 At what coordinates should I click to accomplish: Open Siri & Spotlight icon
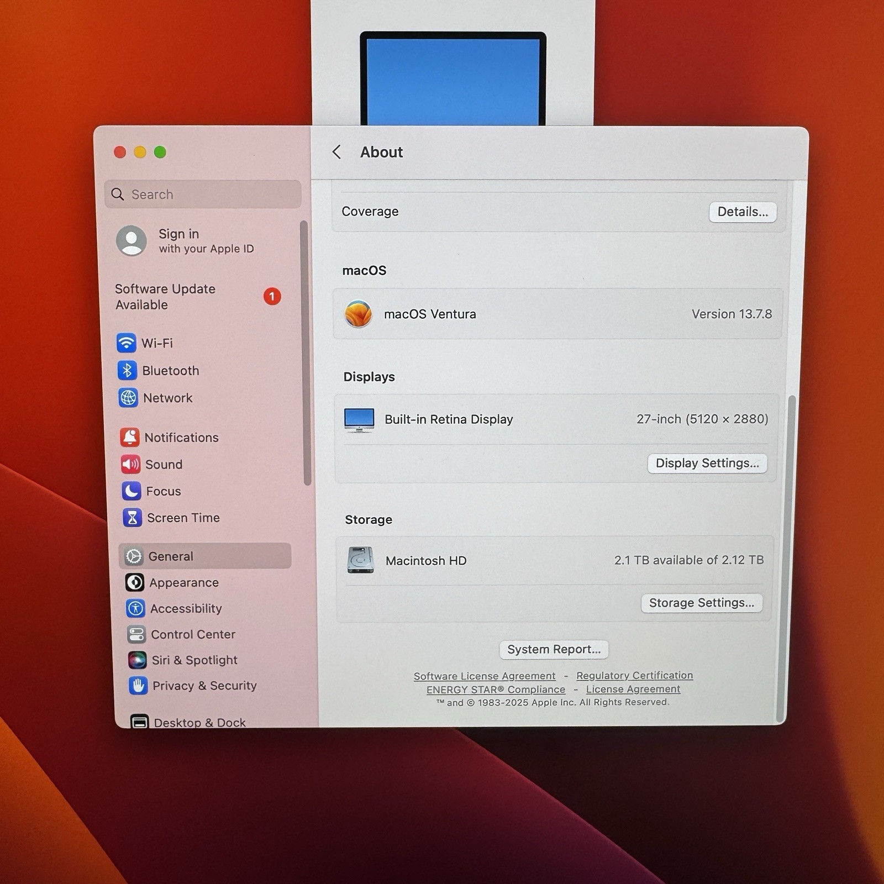point(137,660)
